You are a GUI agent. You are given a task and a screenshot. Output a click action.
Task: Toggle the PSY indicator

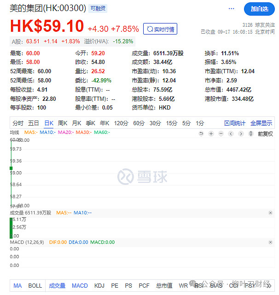click(x=250, y=286)
